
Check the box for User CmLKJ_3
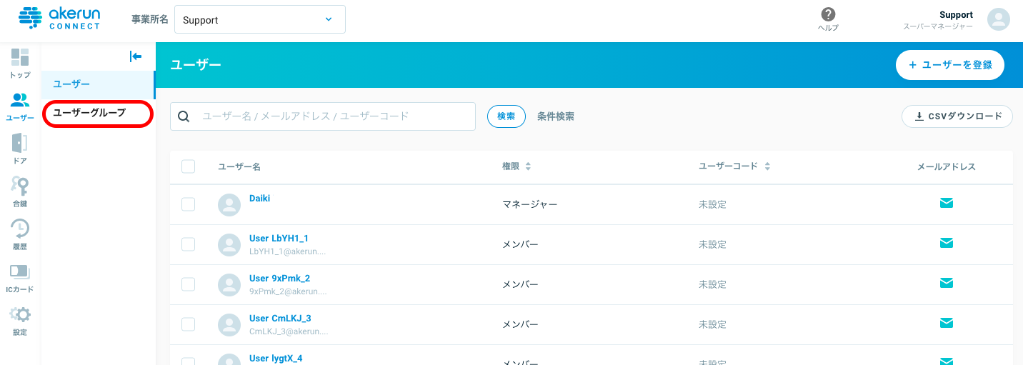pyautogui.click(x=189, y=324)
